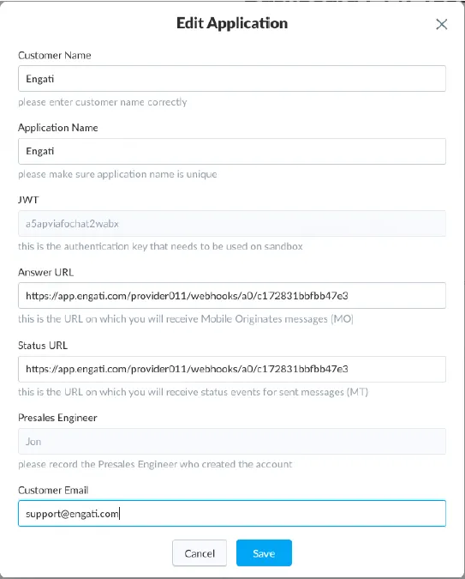
Task: Click the Customer Name label
Action: pos(55,56)
